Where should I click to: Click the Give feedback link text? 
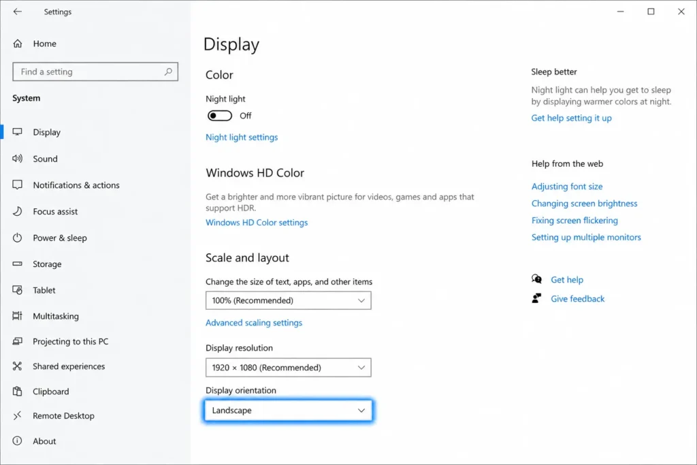tap(577, 299)
